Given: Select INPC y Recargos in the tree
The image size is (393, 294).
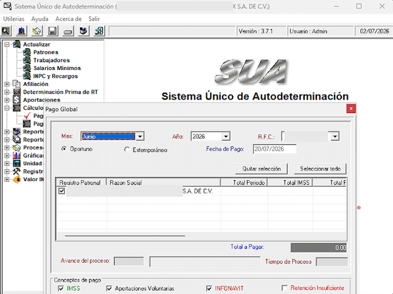Looking at the screenshot, I should pyautogui.click(x=56, y=76).
